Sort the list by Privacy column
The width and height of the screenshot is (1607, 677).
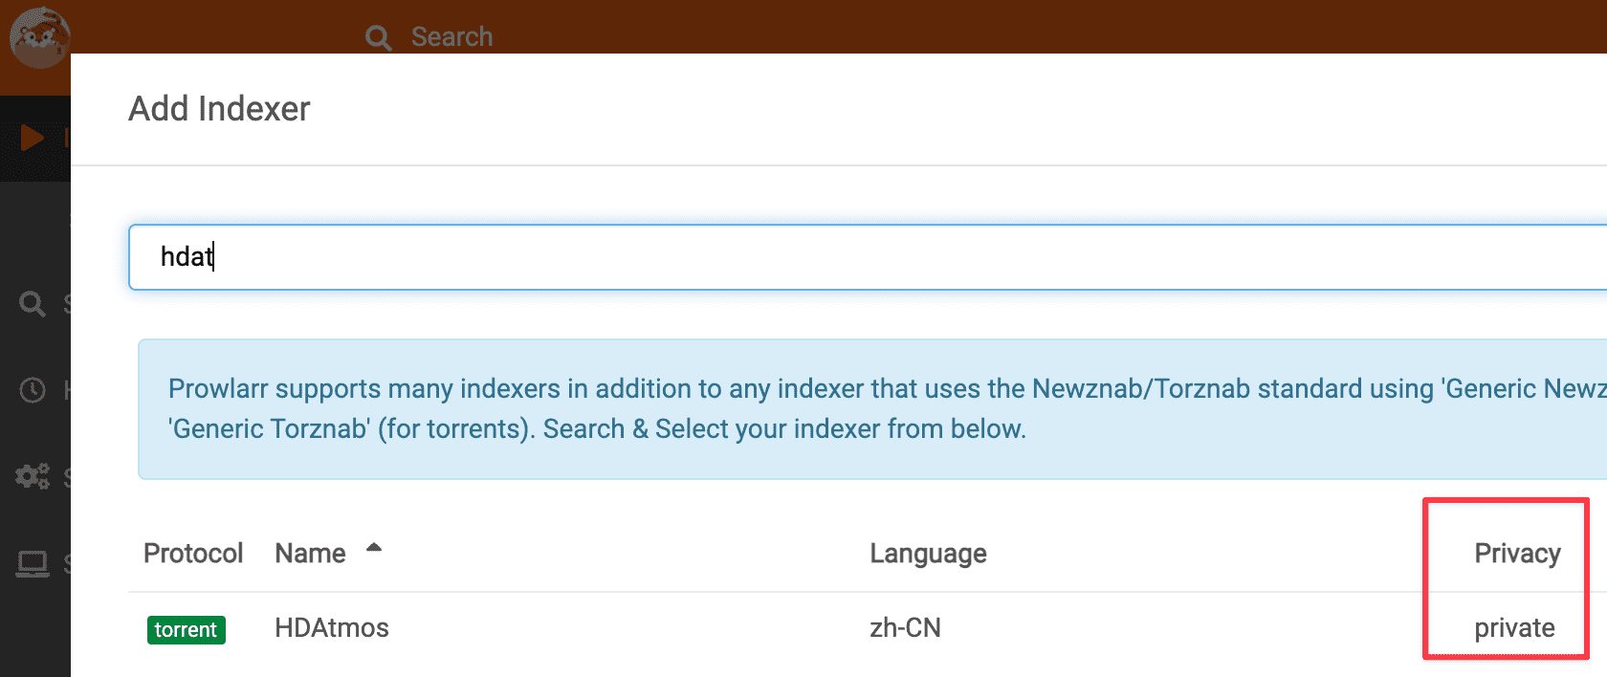click(1517, 554)
